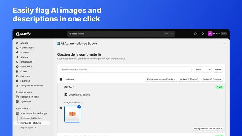The height and width of the screenshot is (136, 242).
Task: Click the top Enregistrer les modifications button
Action: (161, 79)
